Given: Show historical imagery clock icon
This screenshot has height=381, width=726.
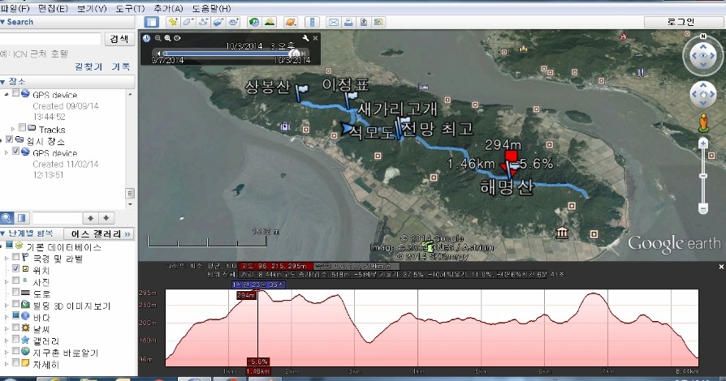Looking at the screenshot, I should [x=253, y=22].
